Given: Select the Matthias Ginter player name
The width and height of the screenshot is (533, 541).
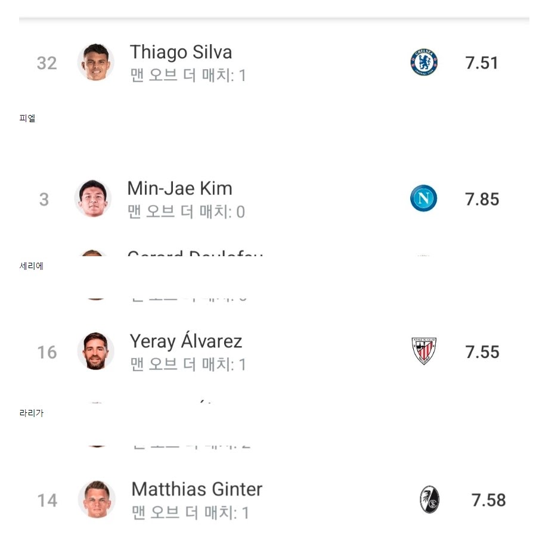Looking at the screenshot, I should 197,489.
